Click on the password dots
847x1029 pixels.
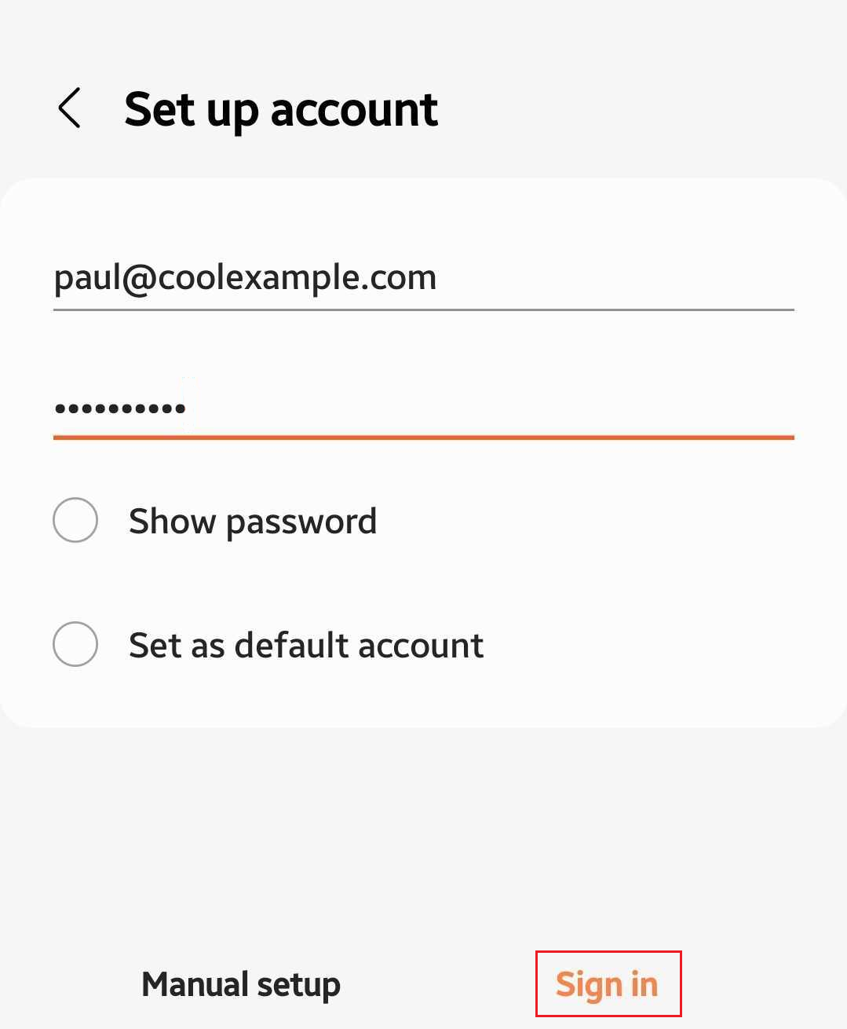[x=119, y=408]
